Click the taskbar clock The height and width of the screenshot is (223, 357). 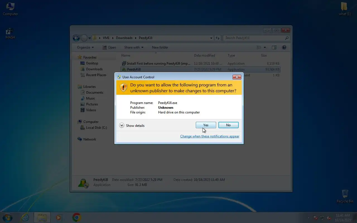[x=343, y=218]
